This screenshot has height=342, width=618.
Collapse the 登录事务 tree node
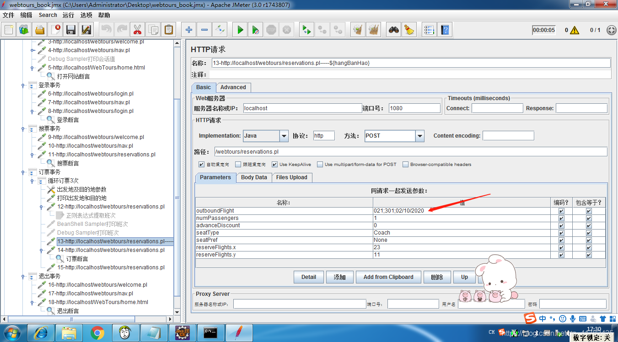point(23,85)
